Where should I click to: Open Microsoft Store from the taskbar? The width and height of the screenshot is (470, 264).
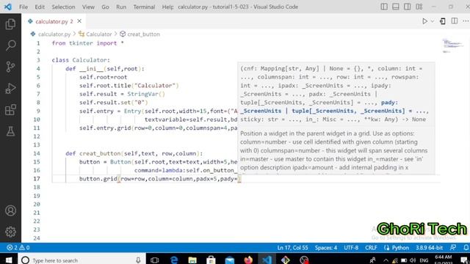pos(211,260)
